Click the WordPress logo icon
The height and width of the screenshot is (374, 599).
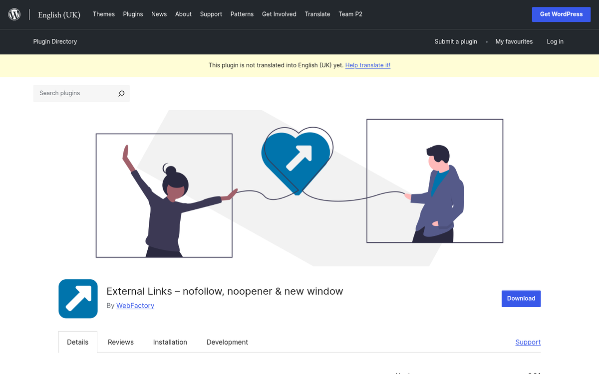click(x=14, y=14)
